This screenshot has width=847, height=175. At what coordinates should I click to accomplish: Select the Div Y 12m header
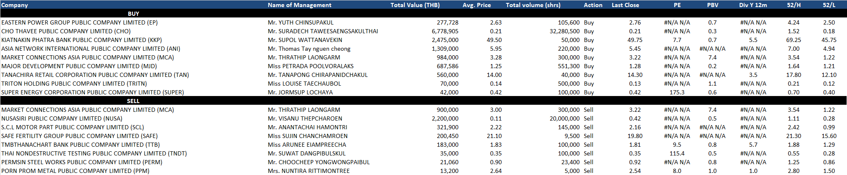pyautogui.click(x=753, y=5)
